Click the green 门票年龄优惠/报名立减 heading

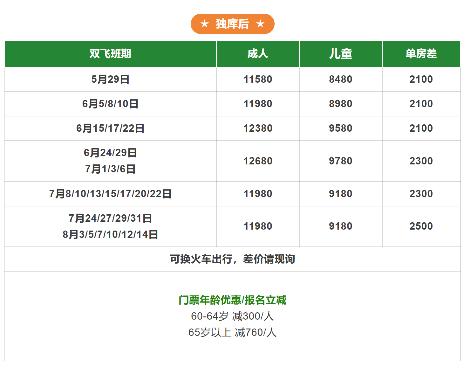click(x=232, y=300)
